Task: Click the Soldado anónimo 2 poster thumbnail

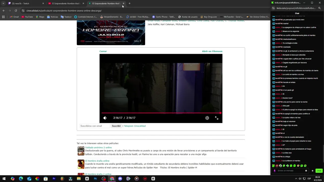Action: coord(81,151)
